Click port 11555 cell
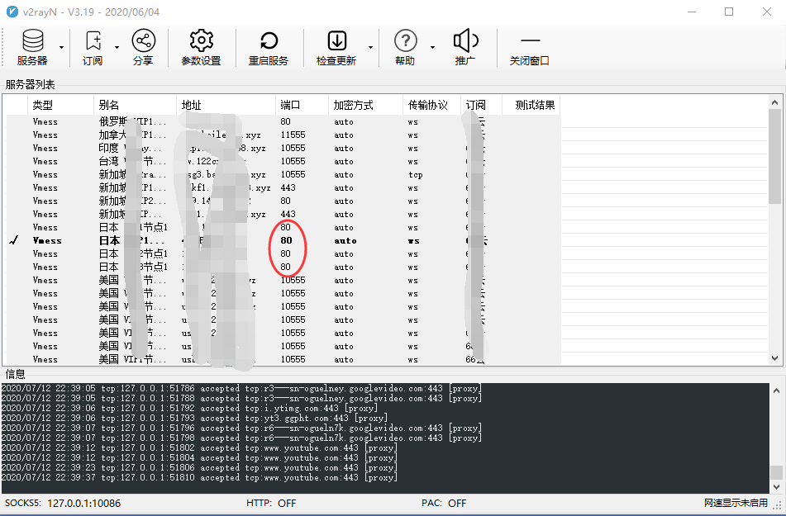 tap(293, 135)
